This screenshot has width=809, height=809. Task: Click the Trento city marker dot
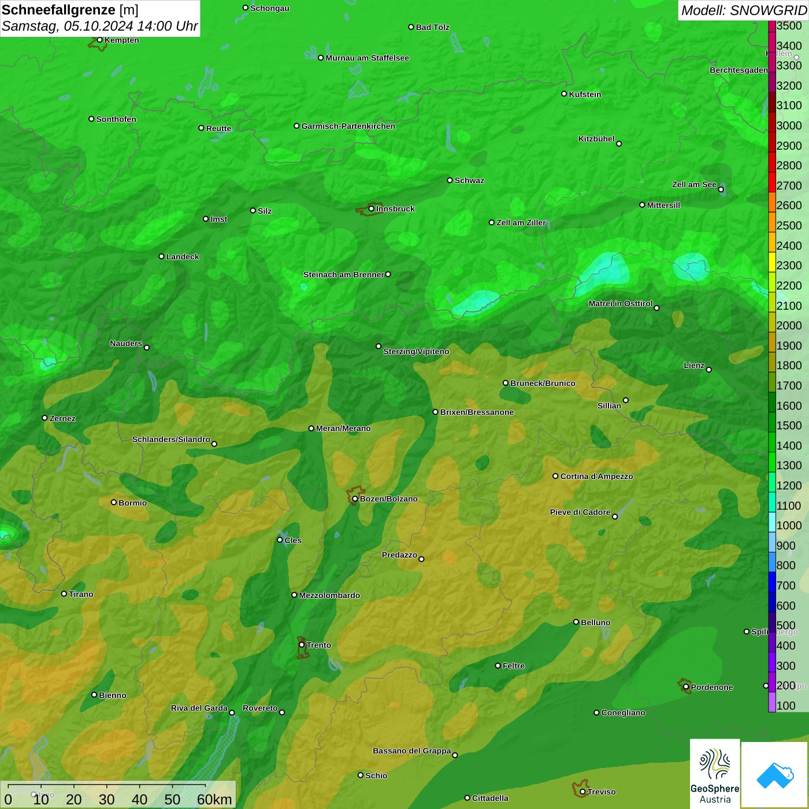point(302,645)
